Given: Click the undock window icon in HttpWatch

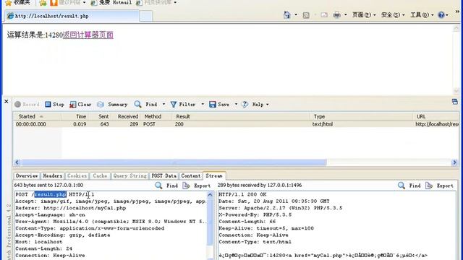Looking at the screenshot, I should (x=455, y=102).
